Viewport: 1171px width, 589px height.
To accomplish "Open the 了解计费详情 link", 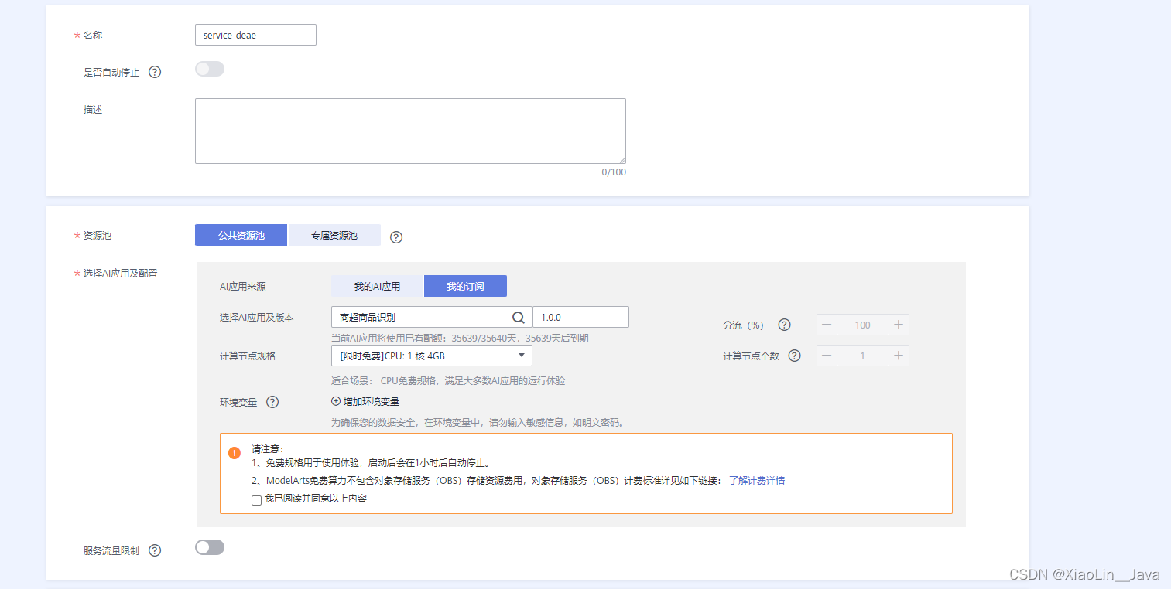I will tap(757, 481).
